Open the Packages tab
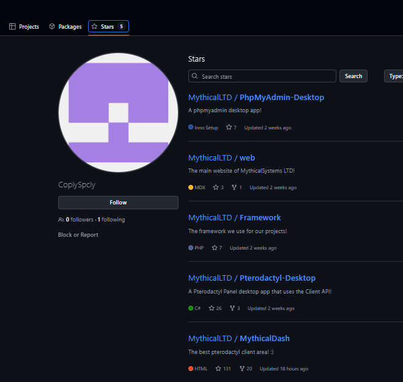Image resolution: width=403 pixels, height=382 pixels. point(65,26)
